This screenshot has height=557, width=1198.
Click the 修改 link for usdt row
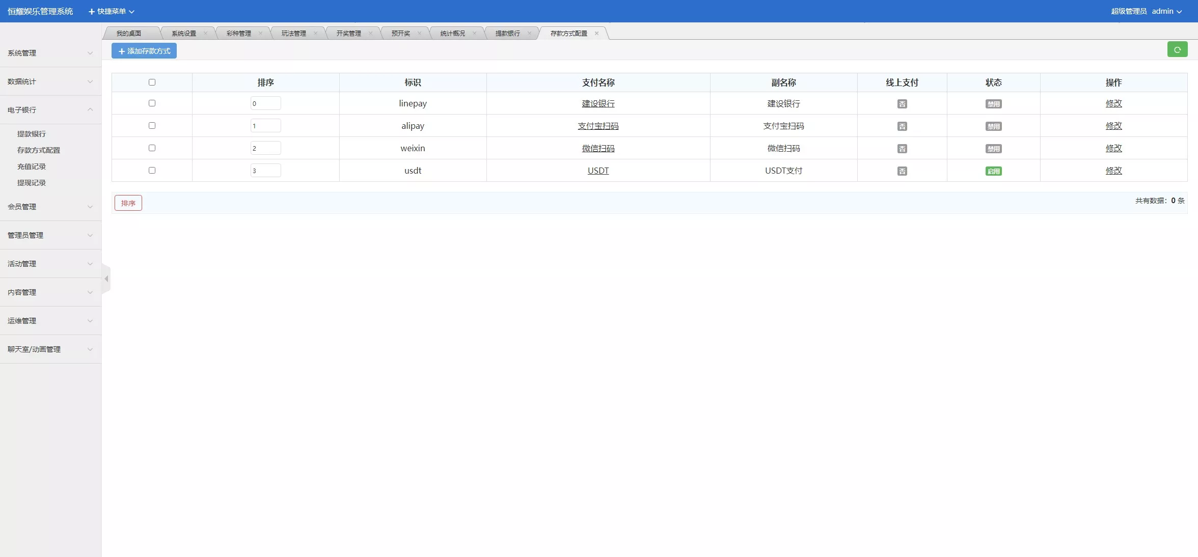click(x=1114, y=171)
